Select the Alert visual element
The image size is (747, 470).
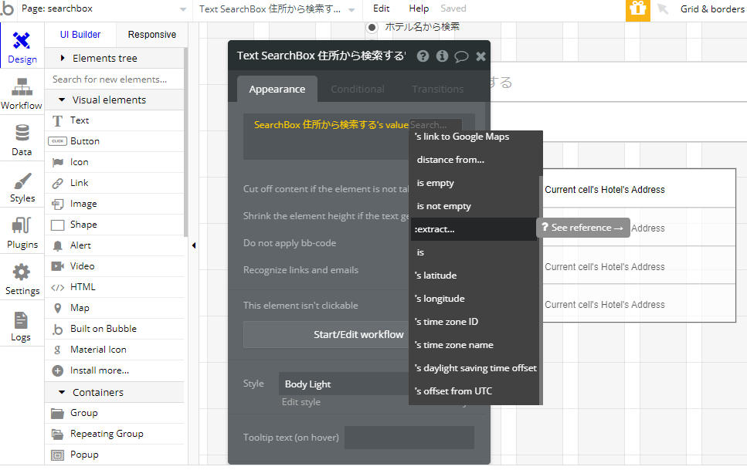click(114, 245)
